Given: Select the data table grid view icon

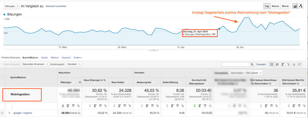Looking at the screenshot, I should (x=272, y=65).
